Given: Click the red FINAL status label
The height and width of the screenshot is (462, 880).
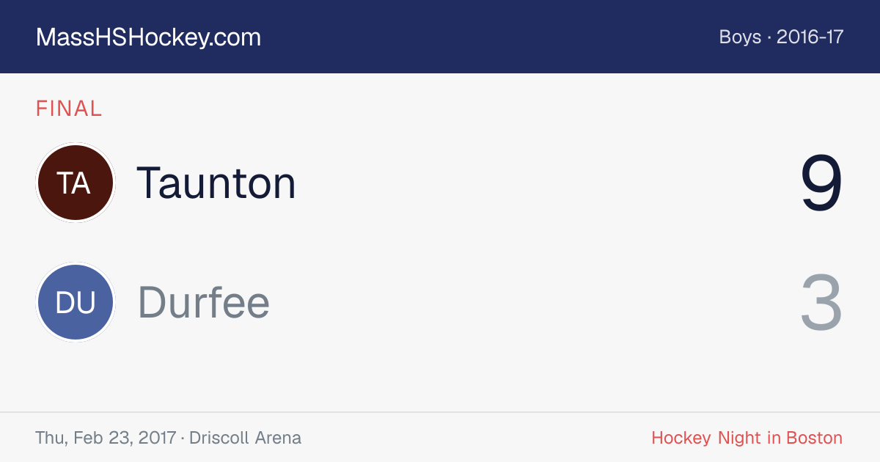Looking at the screenshot, I should [x=69, y=109].
